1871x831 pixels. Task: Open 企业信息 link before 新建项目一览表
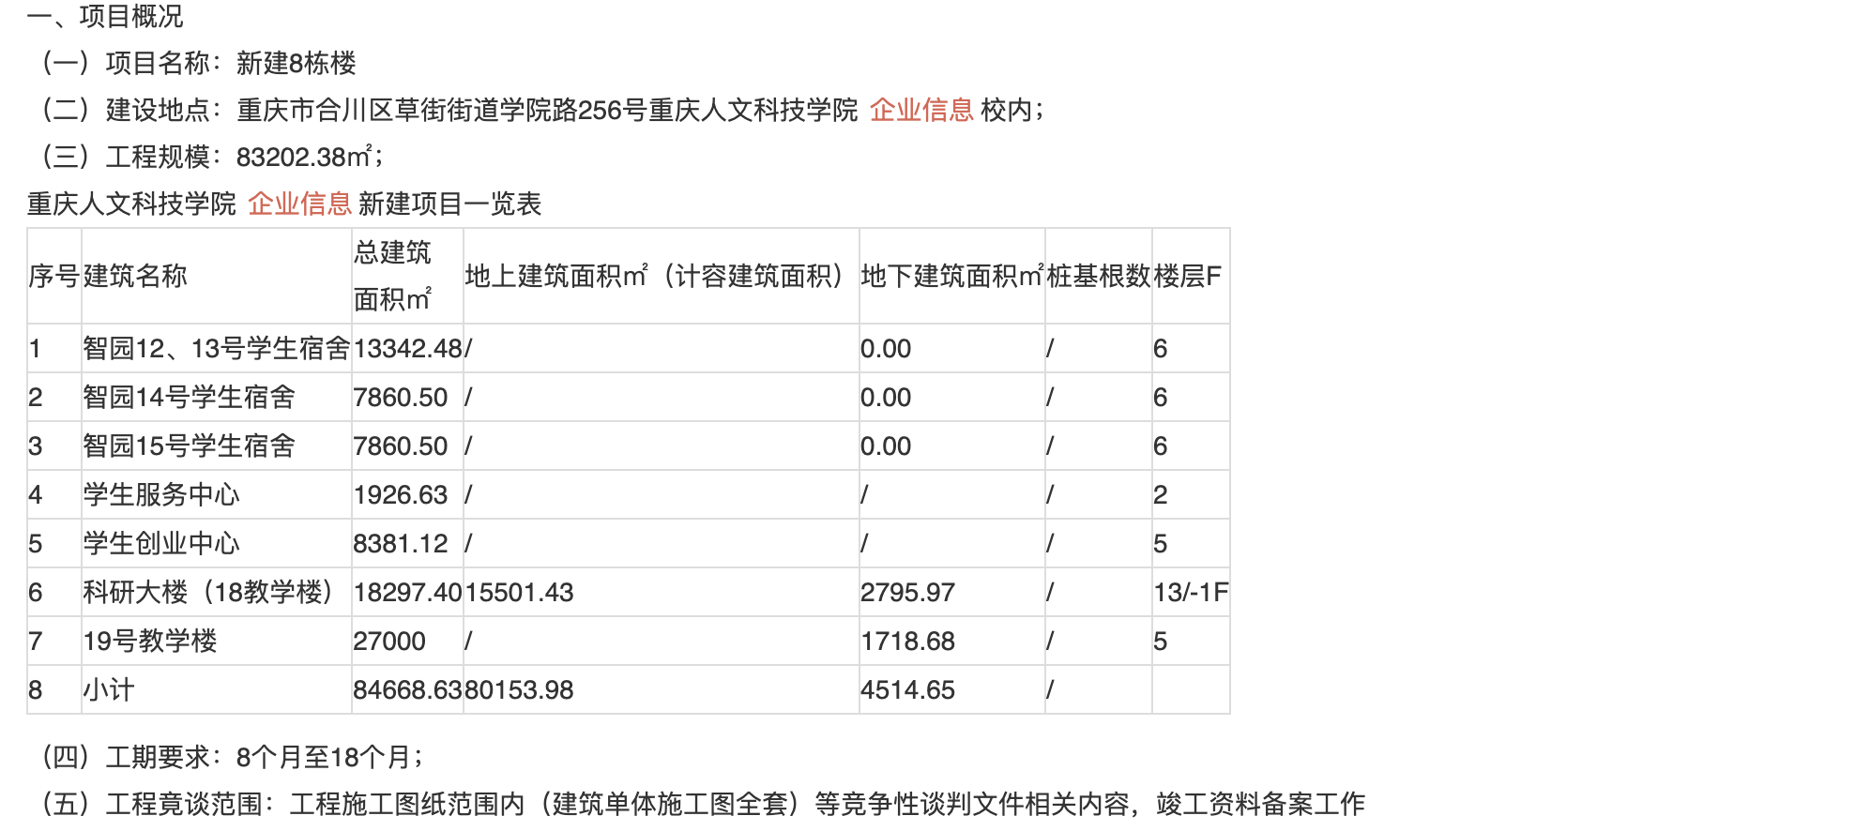[299, 204]
